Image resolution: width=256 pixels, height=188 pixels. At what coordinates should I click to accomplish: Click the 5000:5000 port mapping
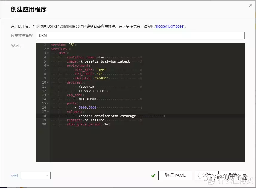[88, 107]
